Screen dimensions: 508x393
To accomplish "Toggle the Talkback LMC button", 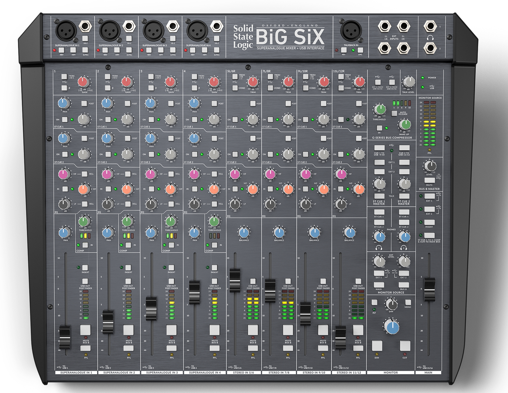I will click(360, 50).
